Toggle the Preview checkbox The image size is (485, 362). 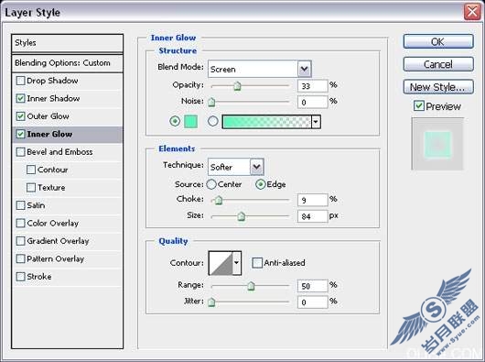(419, 106)
